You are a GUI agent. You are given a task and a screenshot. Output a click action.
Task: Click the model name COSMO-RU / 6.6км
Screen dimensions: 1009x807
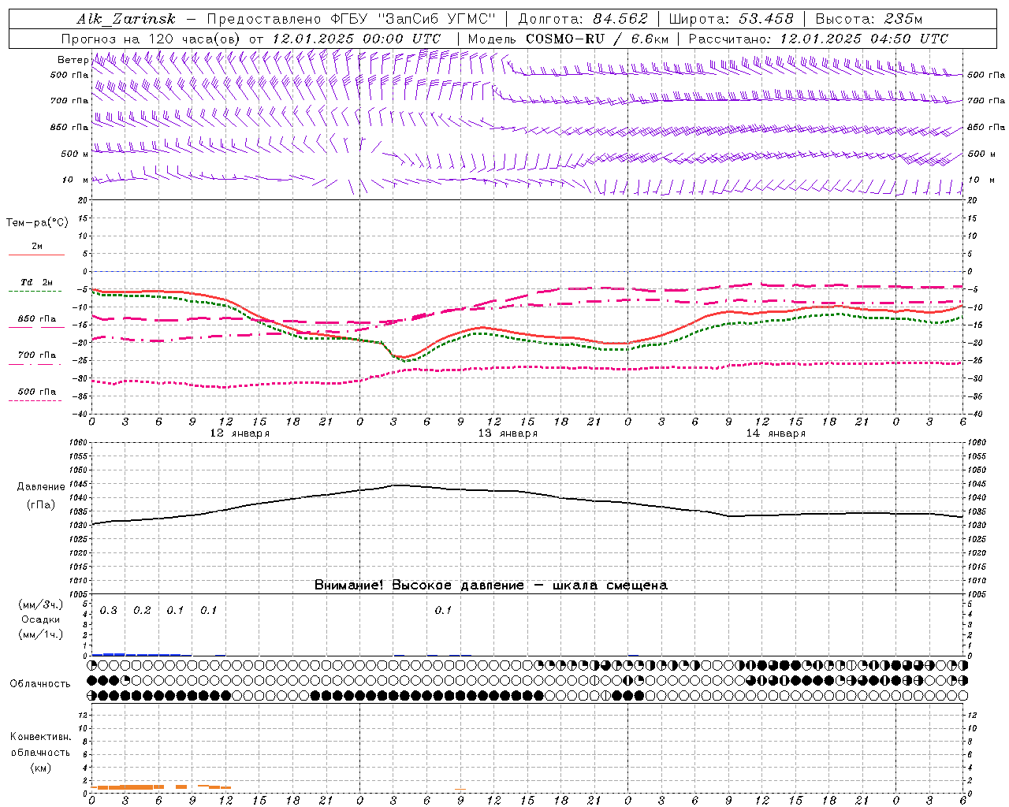(x=597, y=39)
